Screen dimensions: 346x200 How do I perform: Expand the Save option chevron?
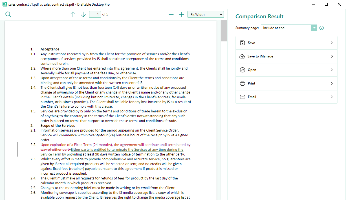[332, 43]
